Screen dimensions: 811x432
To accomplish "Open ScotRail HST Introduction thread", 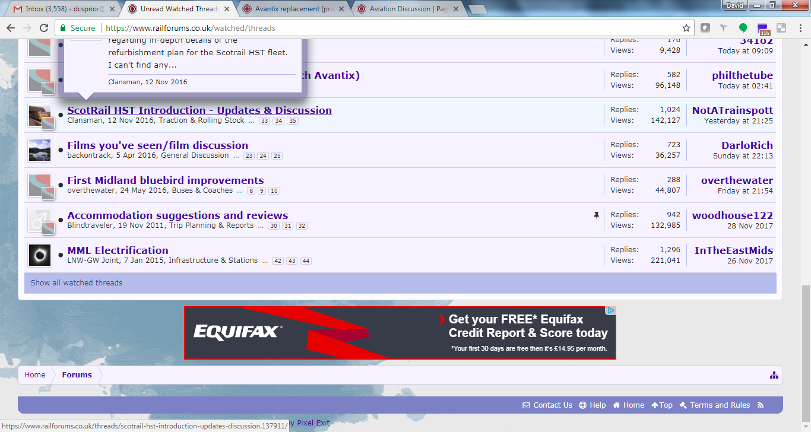I will (x=199, y=110).
